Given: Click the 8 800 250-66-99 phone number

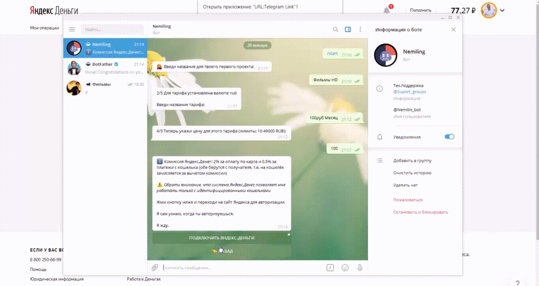Looking at the screenshot, I should tap(45, 260).
